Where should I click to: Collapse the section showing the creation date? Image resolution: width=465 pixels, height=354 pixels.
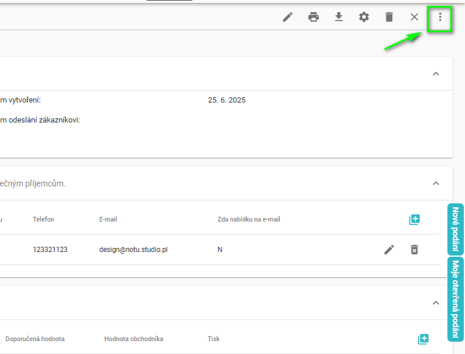(x=436, y=74)
